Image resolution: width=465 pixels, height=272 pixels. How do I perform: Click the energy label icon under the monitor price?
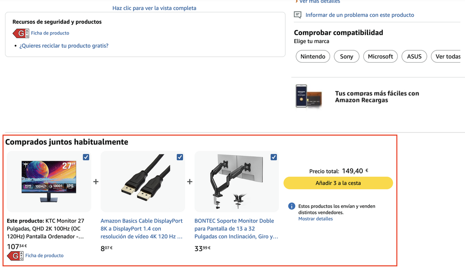[x=15, y=256]
